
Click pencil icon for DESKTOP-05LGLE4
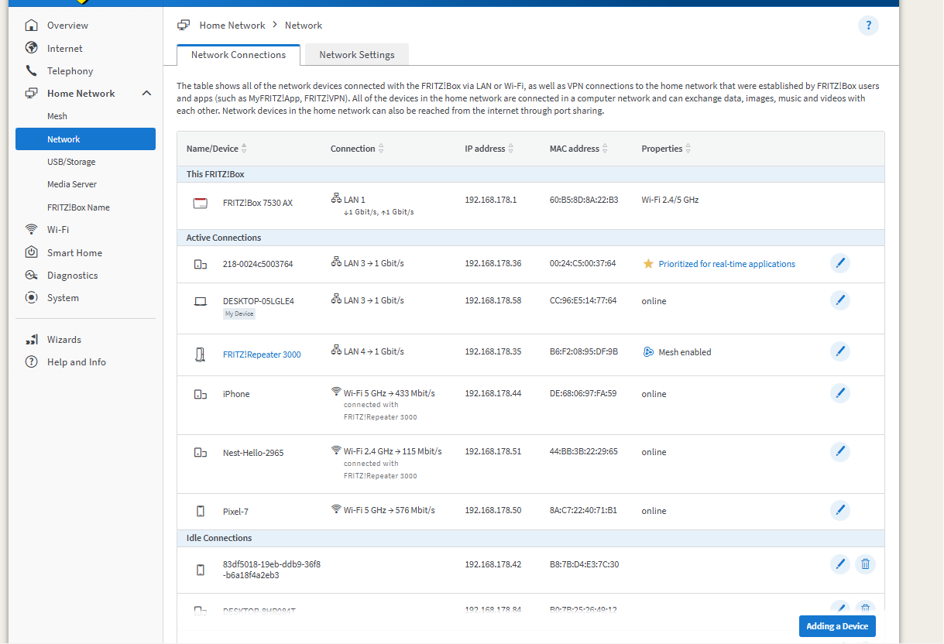pyautogui.click(x=839, y=300)
